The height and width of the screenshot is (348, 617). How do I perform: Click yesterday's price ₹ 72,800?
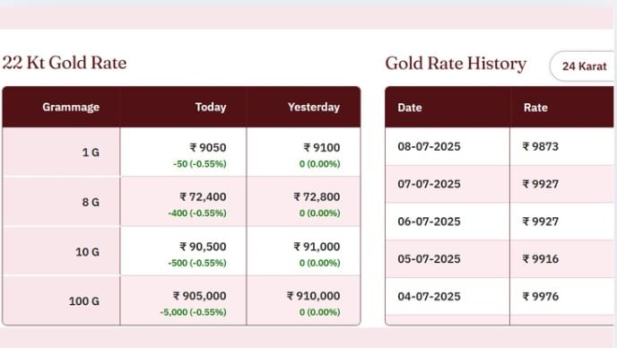coord(317,196)
